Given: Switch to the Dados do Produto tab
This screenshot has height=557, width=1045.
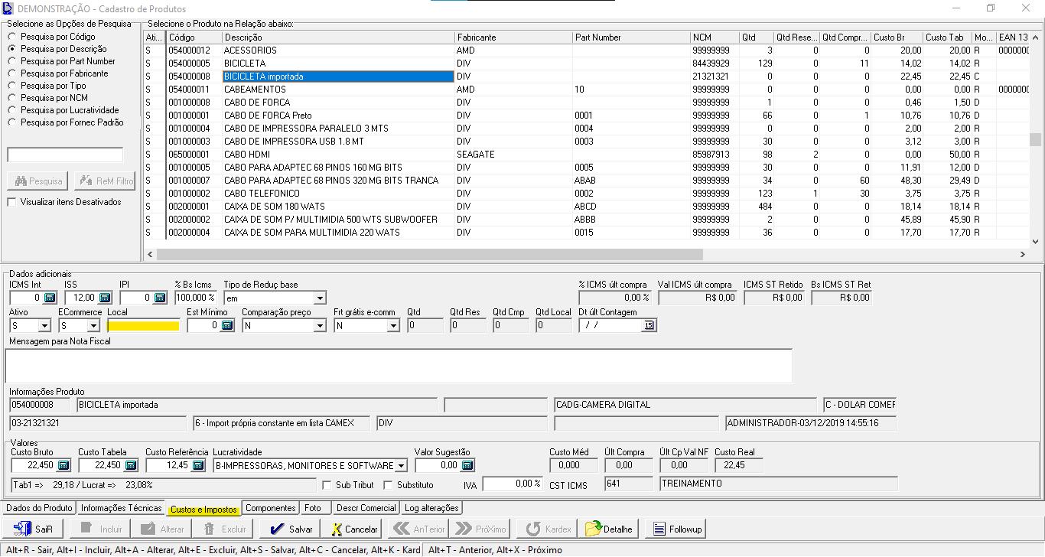Looking at the screenshot, I should coord(38,508).
